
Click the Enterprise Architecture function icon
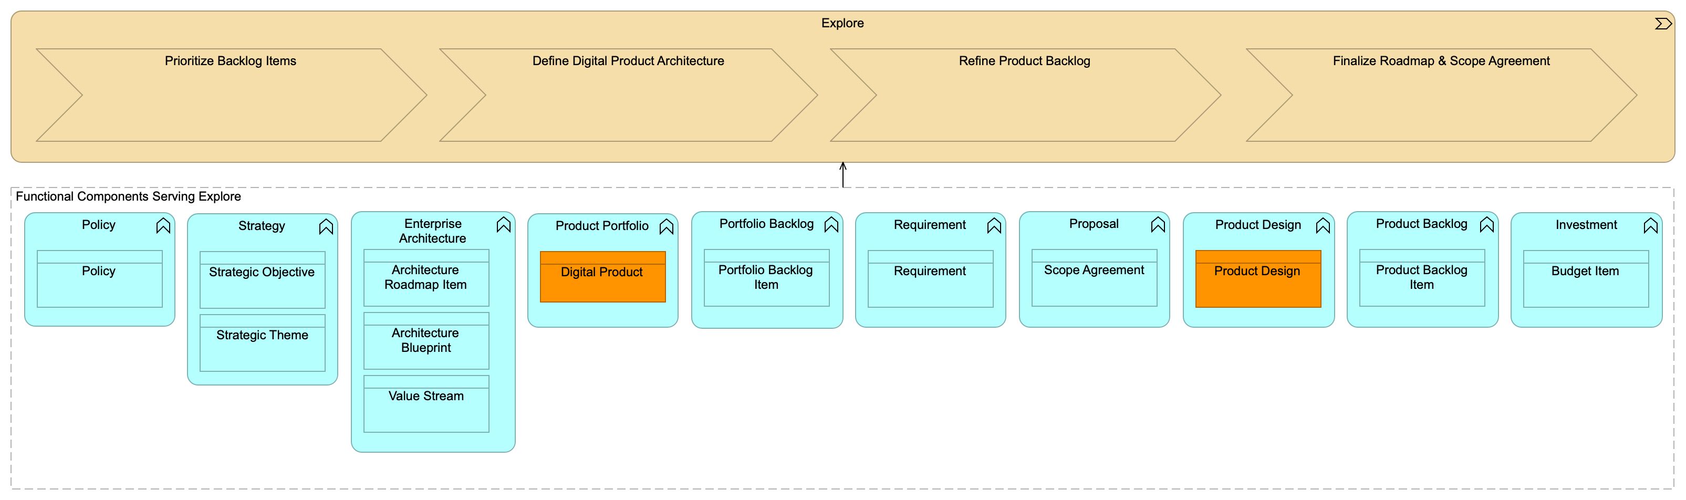[503, 225]
